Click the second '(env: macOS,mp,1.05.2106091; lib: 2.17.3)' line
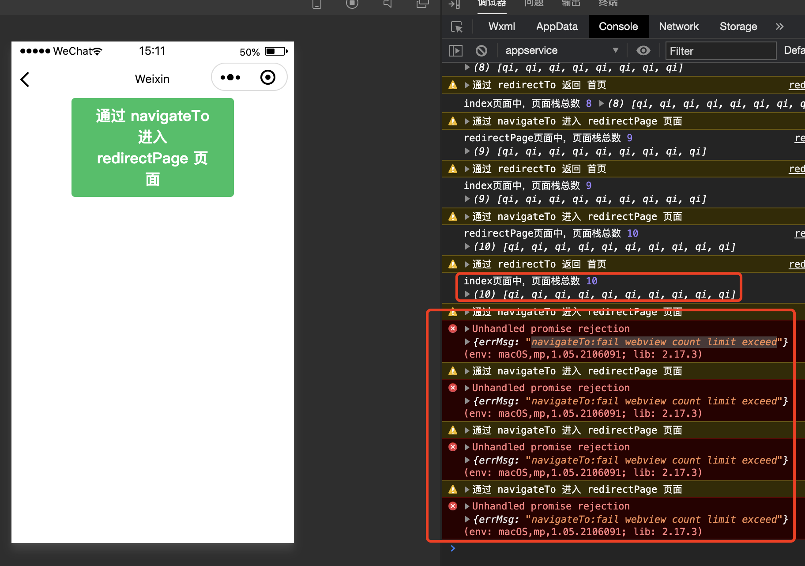Screen dimensions: 805x566 (583, 414)
